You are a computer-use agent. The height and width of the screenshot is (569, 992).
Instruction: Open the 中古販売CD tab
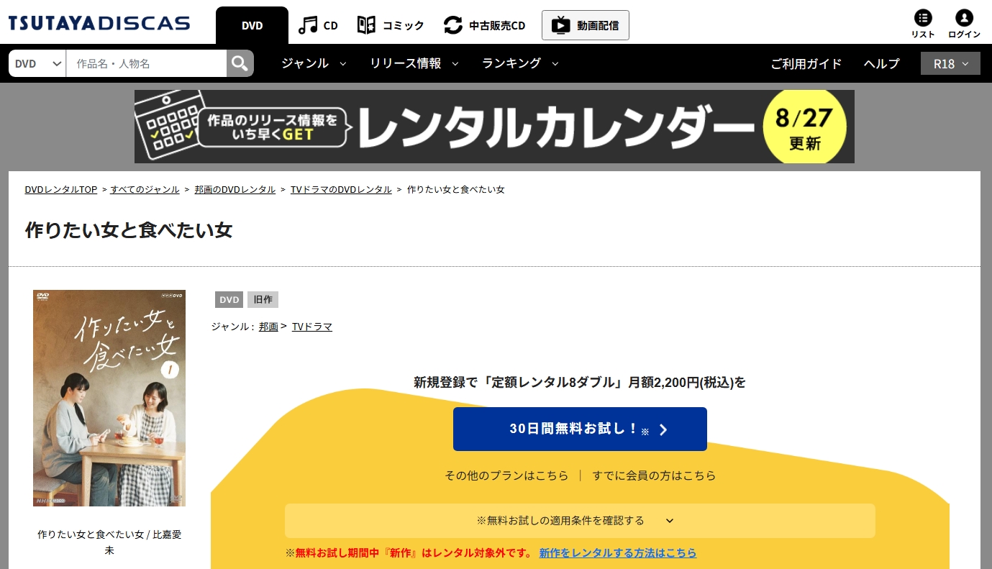(x=484, y=26)
